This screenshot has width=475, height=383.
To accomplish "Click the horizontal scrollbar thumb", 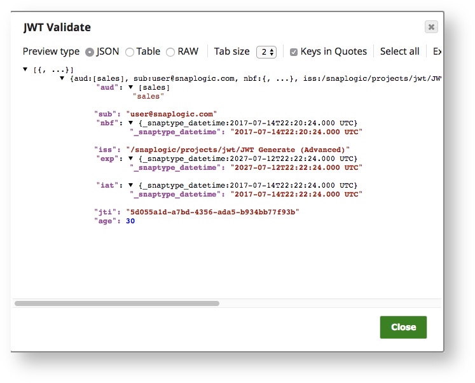I will click(x=117, y=303).
